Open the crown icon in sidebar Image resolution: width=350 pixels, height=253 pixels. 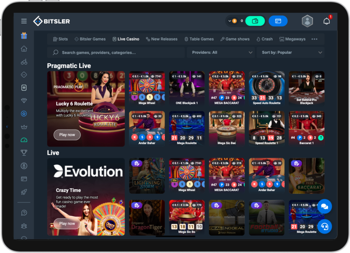[x=24, y=127]
